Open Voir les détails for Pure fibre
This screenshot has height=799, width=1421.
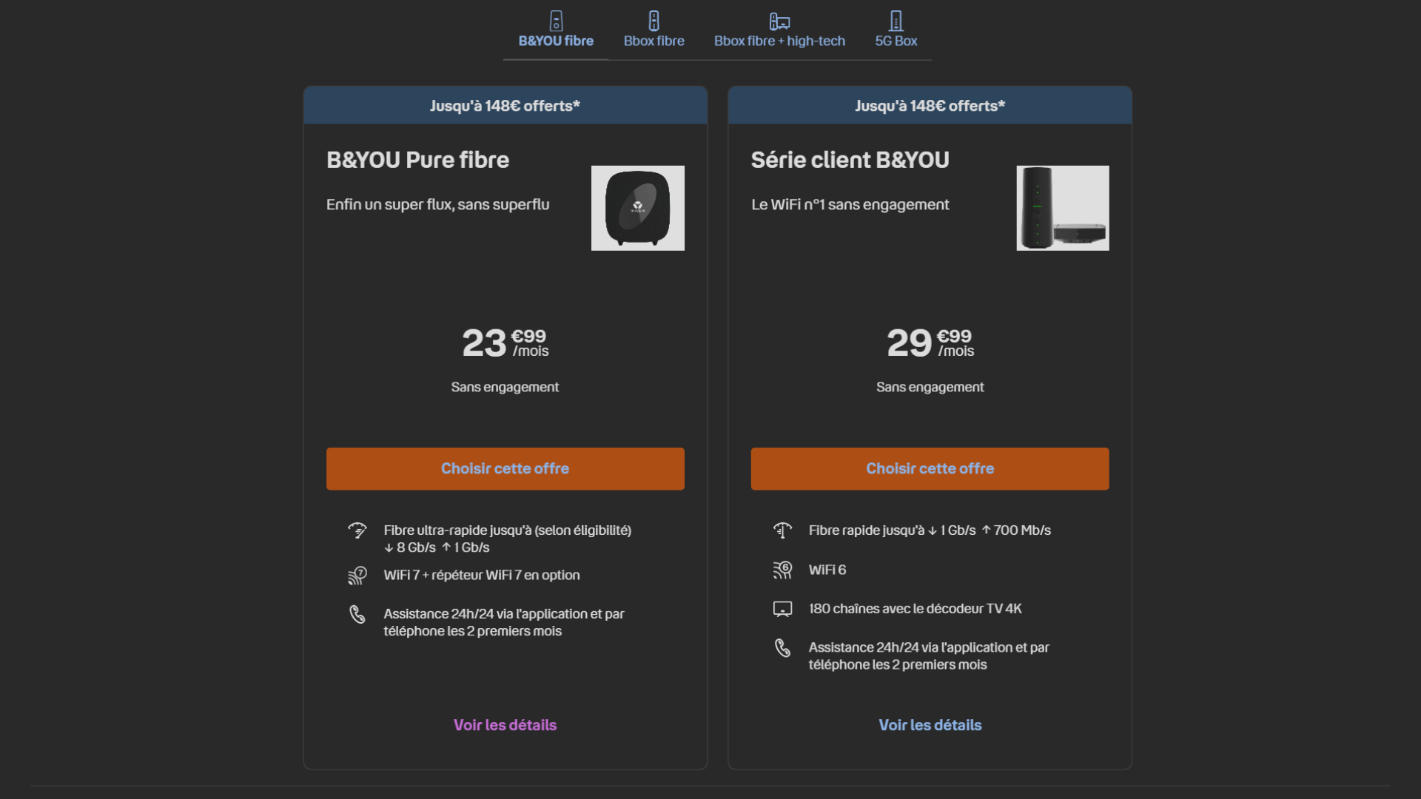point(505,725)
